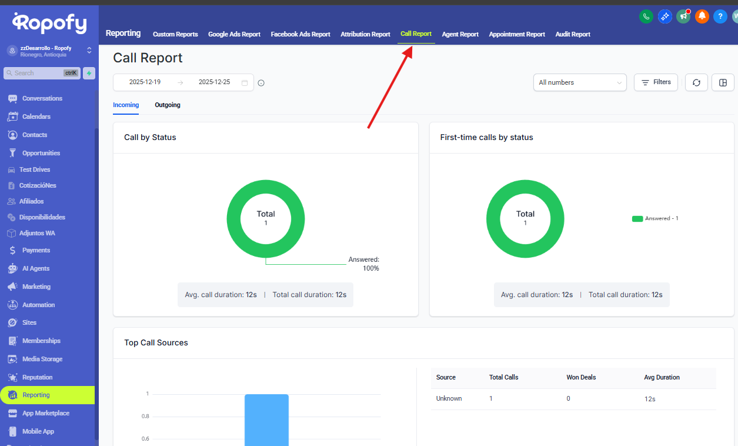
Task: Open the Agent Report tab
Action: pos(460,34)
